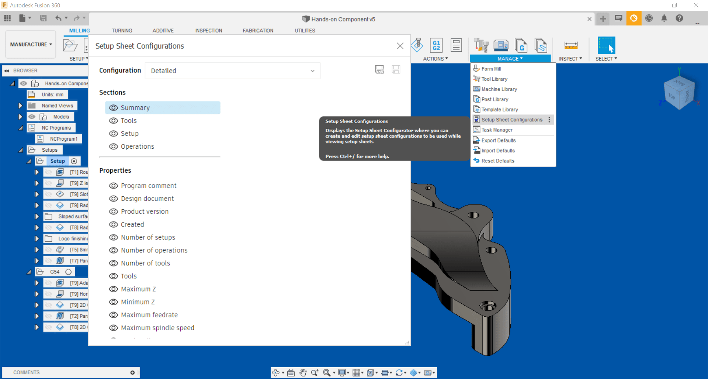Expand the [T1] Rou operation in browser
The image size is (708, 379).
(37, 172)
